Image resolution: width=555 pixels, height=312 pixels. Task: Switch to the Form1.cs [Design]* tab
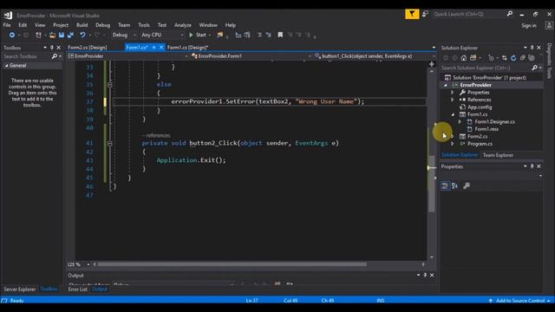point(187,48)
